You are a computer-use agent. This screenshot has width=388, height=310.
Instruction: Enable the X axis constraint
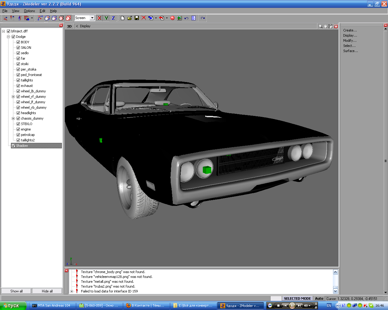pos(99,18)
